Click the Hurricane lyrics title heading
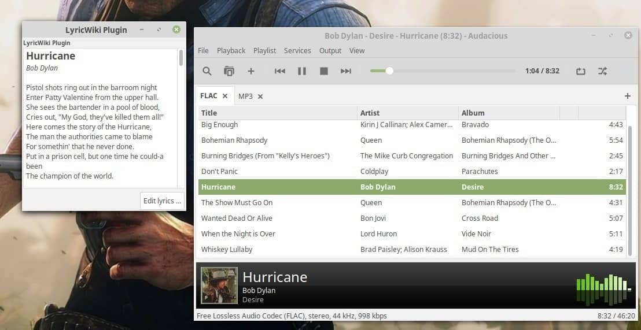The image size is (641, 330). [50, 56]
